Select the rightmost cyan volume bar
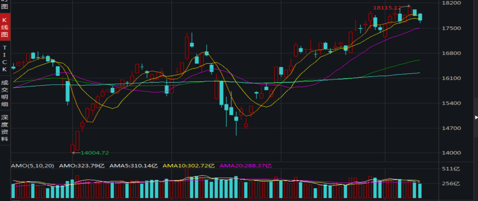The height and width of the screenshot is (201, 478). pyautogui.click(x=420, y=191)
